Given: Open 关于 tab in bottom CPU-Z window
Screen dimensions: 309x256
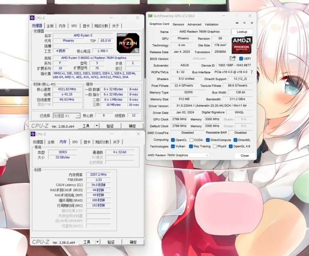Looking at the screenshot, I should coord(116,142).
